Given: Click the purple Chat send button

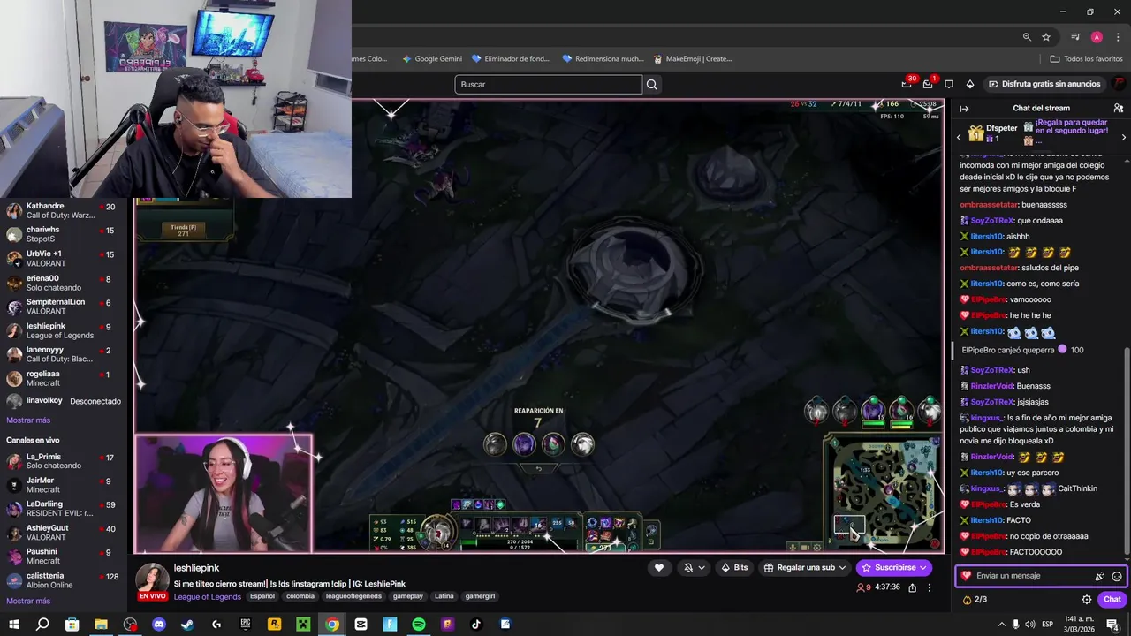Looking at the screenshot, I should point(1112,599).
